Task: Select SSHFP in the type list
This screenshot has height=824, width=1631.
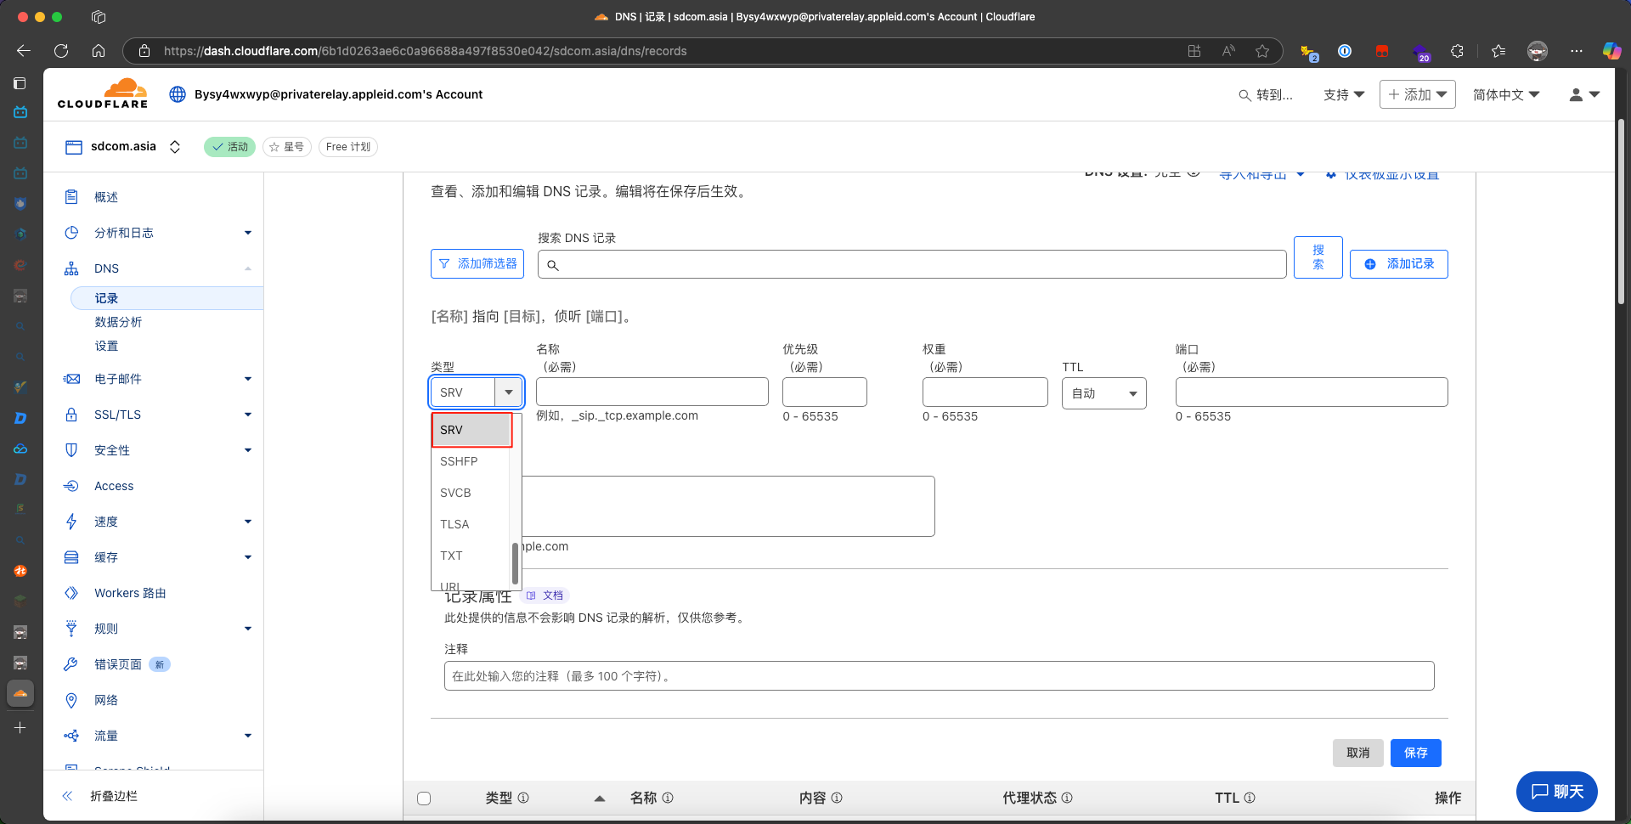Action: [470, 461]
